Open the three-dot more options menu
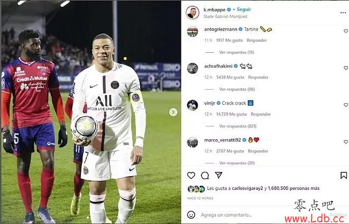 pos(343,13)
